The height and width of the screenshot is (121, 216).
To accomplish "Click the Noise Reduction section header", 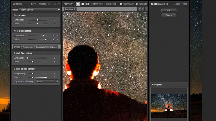I will click(x=22, y=31).
